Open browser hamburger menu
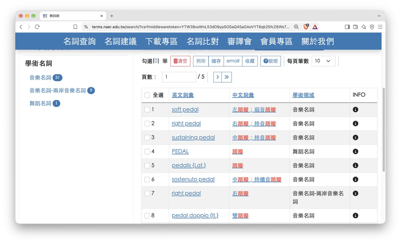This screenshot has width=401, height=244. pyautogui.click(x=380, y=27)
